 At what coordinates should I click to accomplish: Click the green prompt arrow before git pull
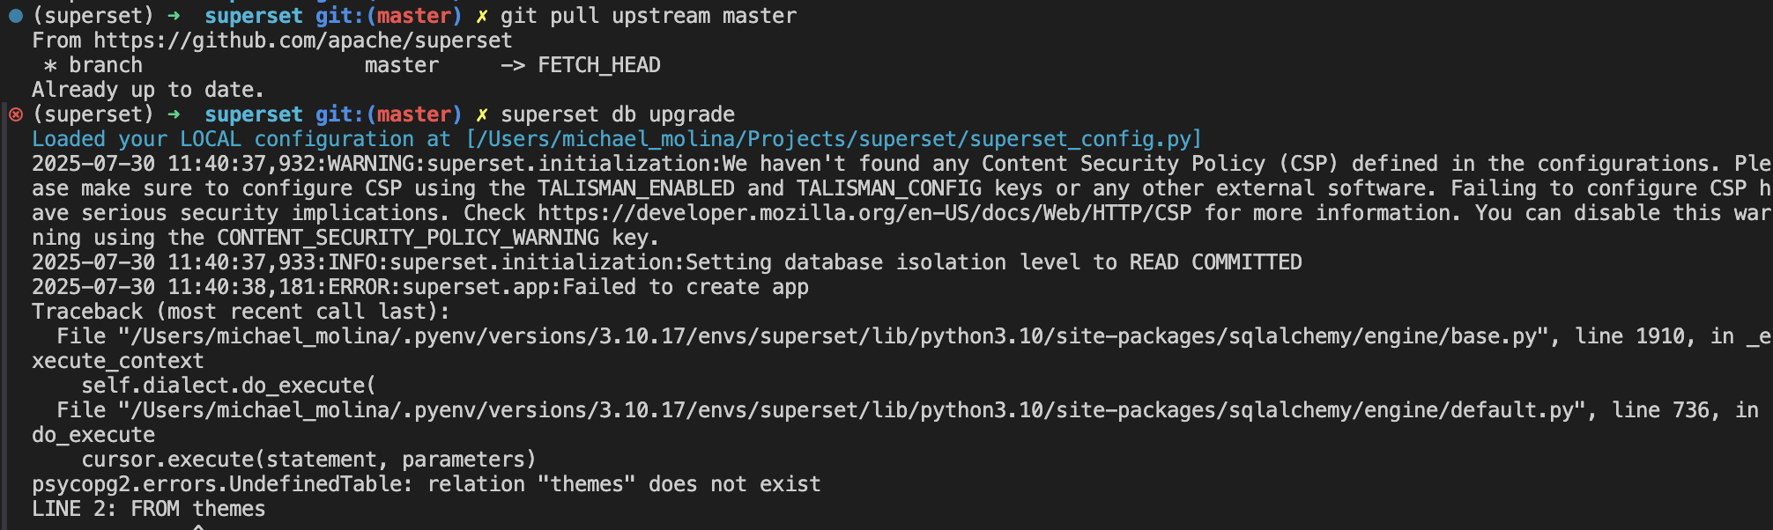click(x=174, y=16)
